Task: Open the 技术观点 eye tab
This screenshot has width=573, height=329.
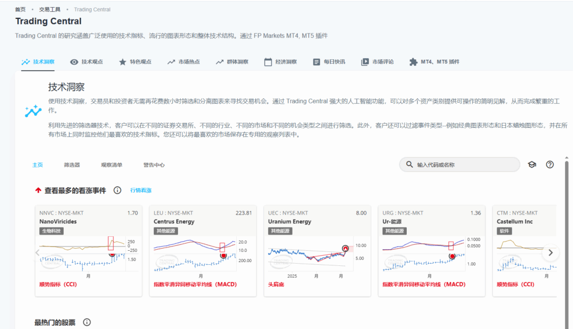Action: point(87,62)
